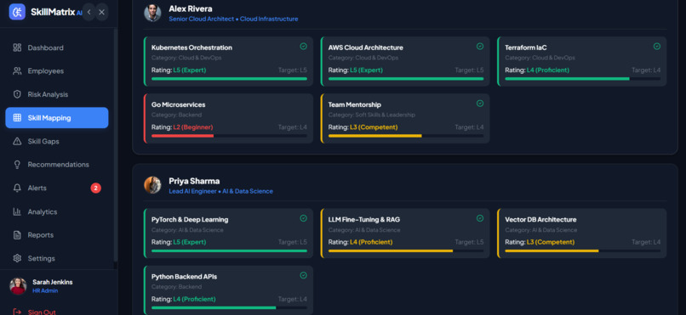This screenshot has height=315, width=686.
Task: Click the Team Mentorship yellow progress bar
Action: pyautogui.click(x=406, y=136)
